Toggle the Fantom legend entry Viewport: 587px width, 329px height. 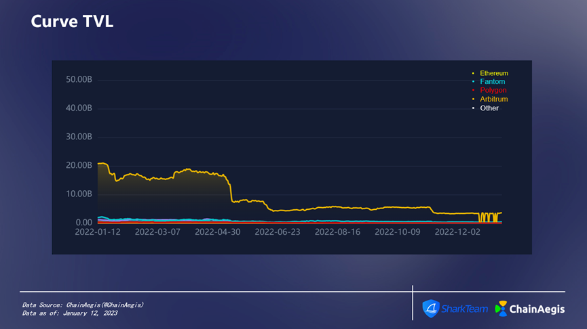(x=489, y=81)
